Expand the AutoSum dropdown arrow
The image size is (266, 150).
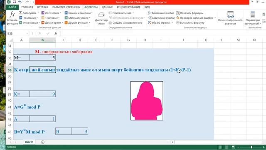pos(38,13)
